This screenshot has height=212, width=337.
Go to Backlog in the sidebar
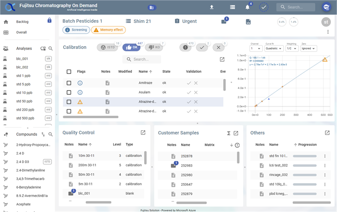point(22,22)
